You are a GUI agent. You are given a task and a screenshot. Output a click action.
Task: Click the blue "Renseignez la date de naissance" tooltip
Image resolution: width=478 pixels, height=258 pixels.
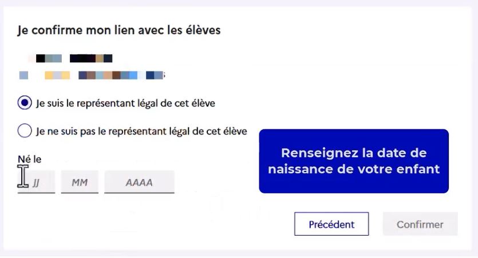[x=353, y=161]
